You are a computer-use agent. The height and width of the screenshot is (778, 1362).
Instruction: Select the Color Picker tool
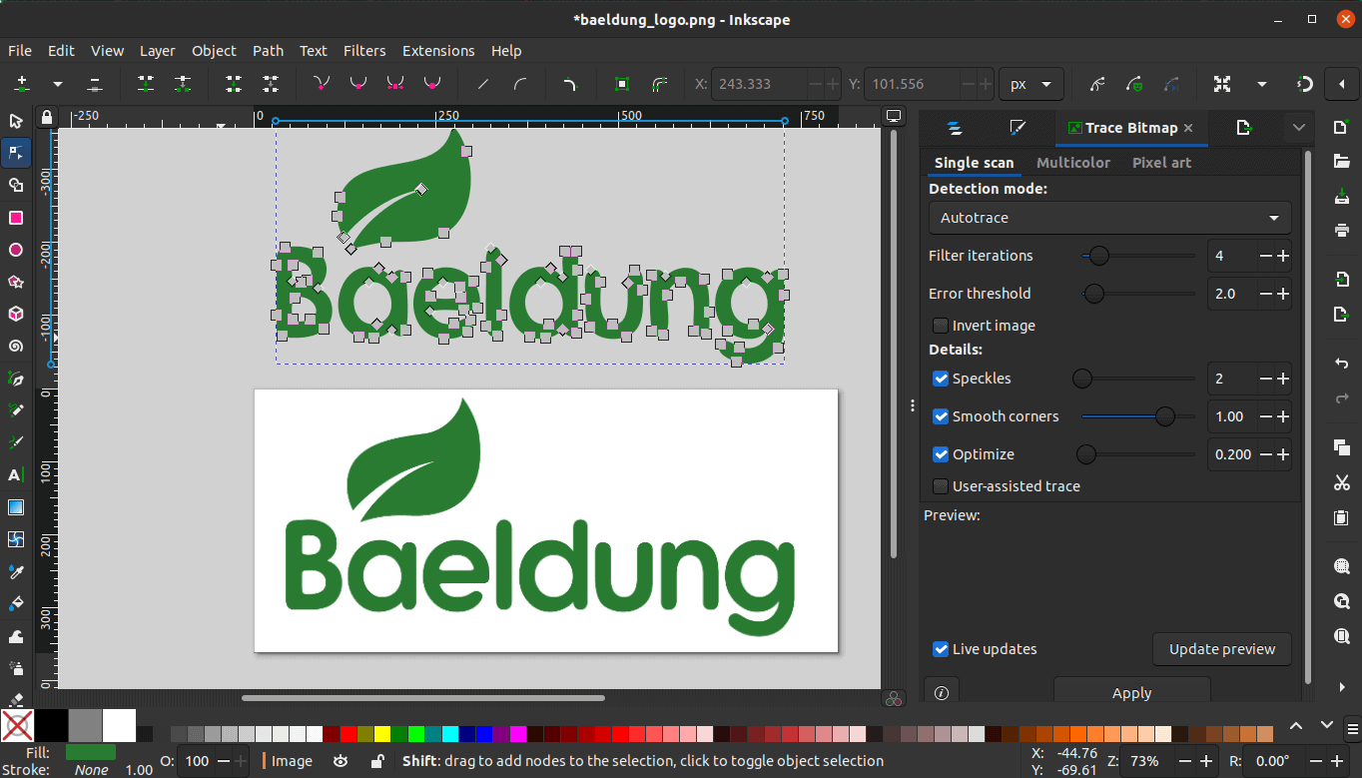click(15, 571)
